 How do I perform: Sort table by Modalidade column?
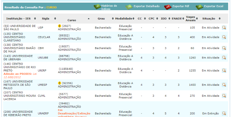[133, 19]
